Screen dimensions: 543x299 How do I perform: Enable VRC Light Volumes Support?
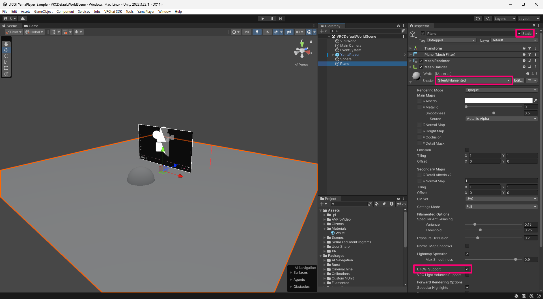tap(467, 275)
